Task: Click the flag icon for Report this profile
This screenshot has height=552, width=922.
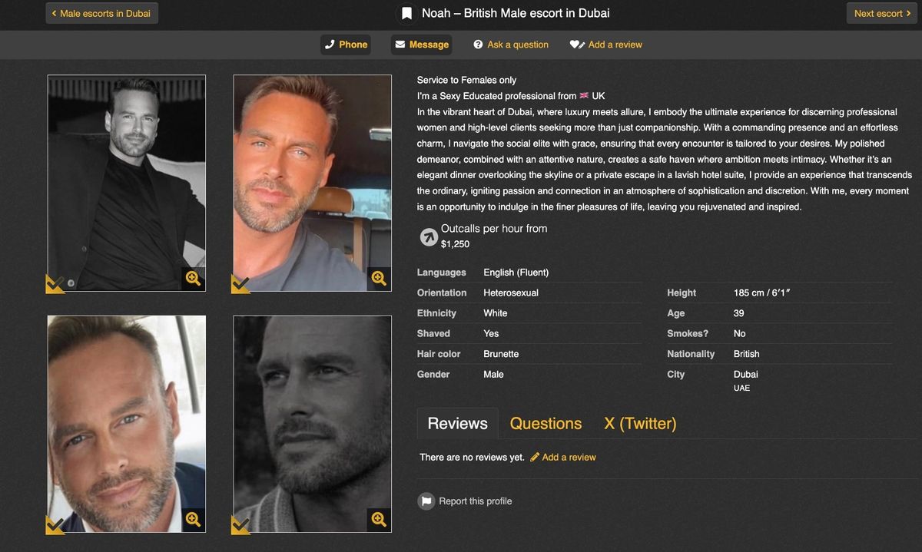Action: click(x=426, y=501)
